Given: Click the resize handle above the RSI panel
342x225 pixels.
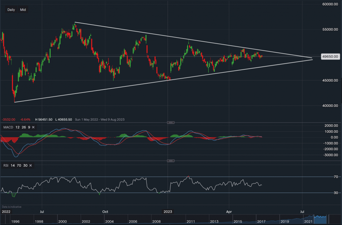Looking at the screenshot, I should [170, 160].
